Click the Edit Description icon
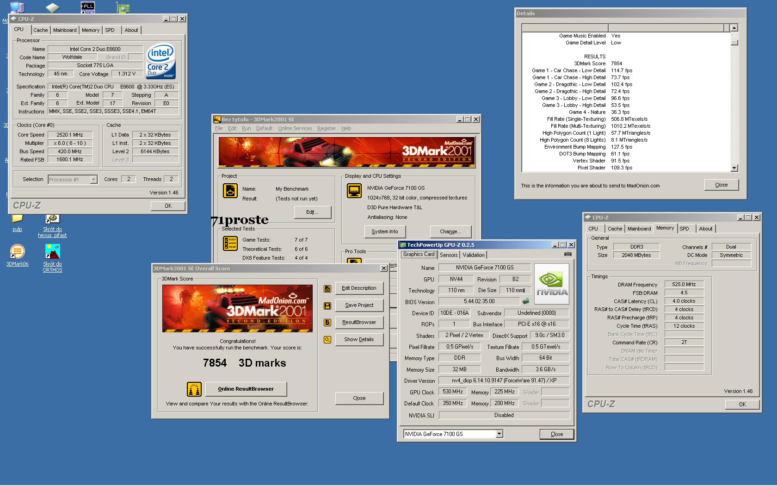The image size is (777, 486). click(327, 289)
